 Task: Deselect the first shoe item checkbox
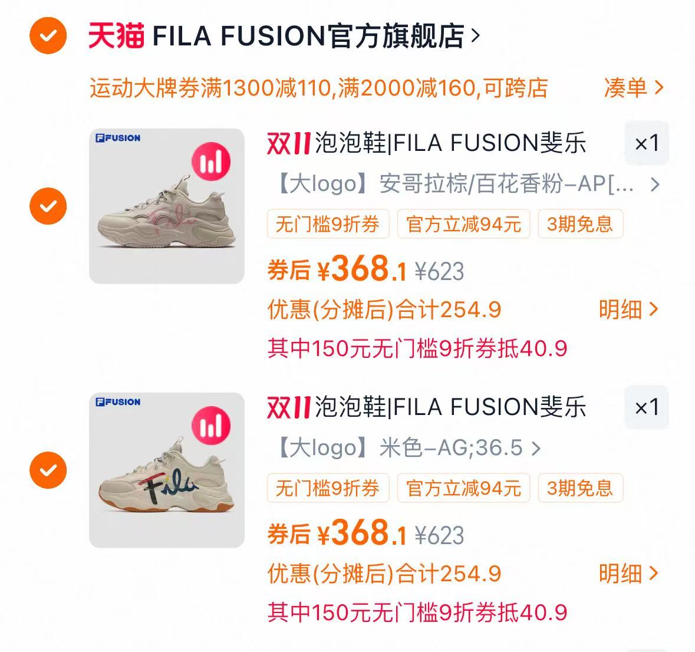[48, 206]
